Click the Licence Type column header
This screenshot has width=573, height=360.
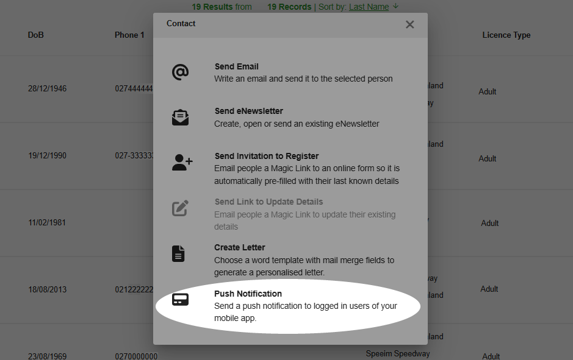506,35
